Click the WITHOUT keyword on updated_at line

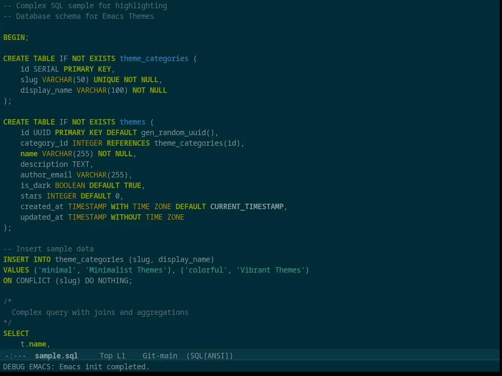[x=126, y=217]
